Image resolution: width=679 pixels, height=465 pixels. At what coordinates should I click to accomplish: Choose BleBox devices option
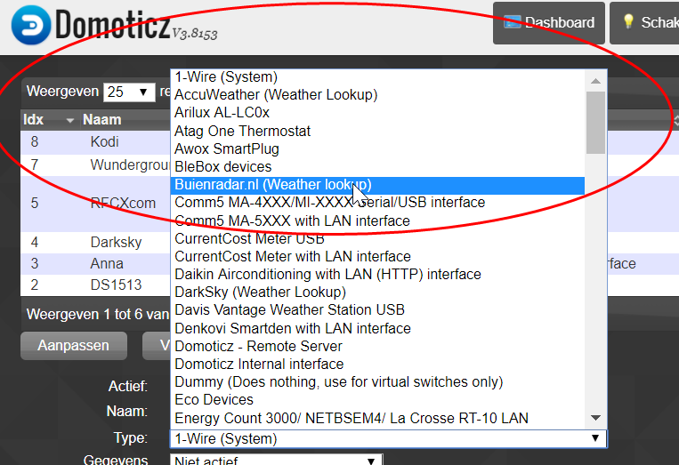pyautogui.click(x=377, y=167)
